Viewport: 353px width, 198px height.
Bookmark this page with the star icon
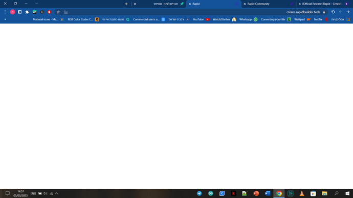(x=58, y=12)
